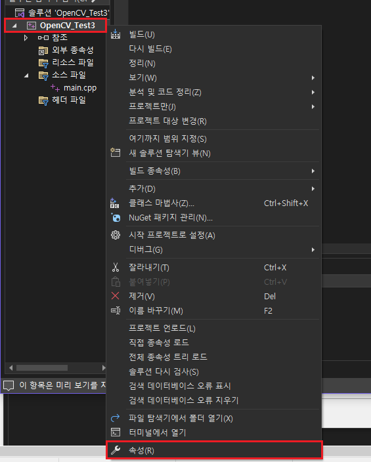The width and height of the screenshot is (371, 462).
Task: Open the 빌드 종속성(B) submenu arrow
Action: point(313,171)
